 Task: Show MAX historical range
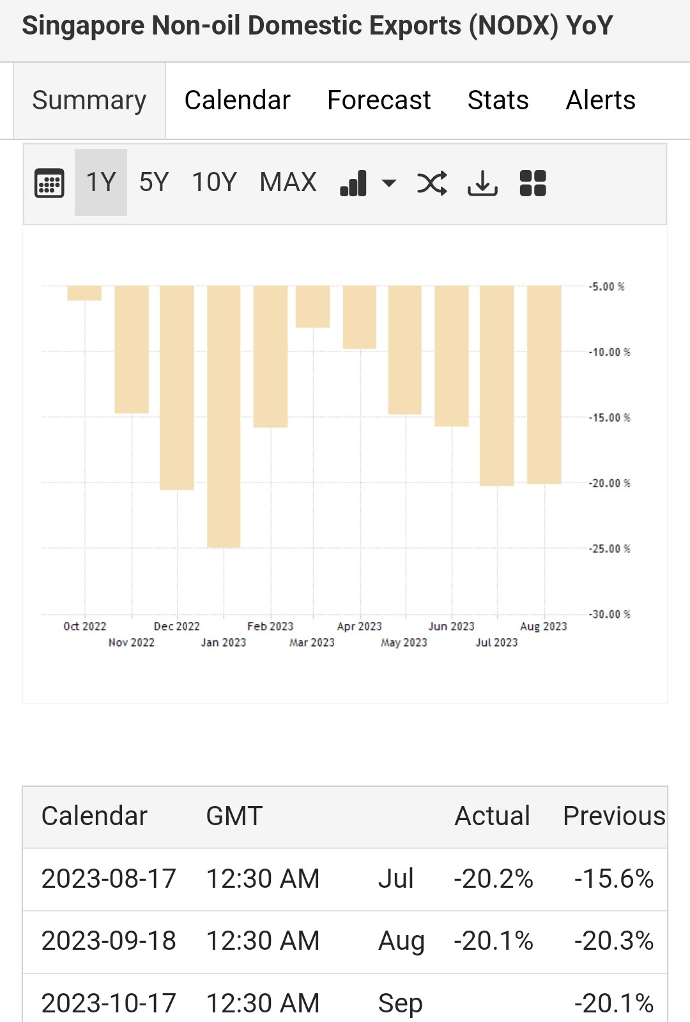pyautogui.click(x=288, y=183)
